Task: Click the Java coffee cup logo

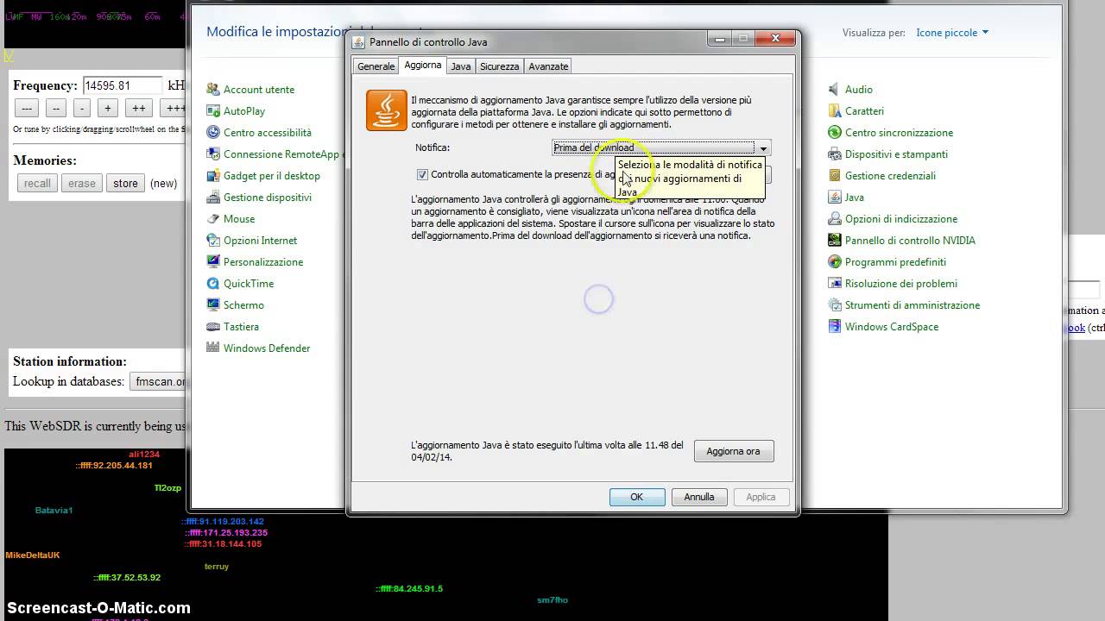Action: tap(387, 110)
